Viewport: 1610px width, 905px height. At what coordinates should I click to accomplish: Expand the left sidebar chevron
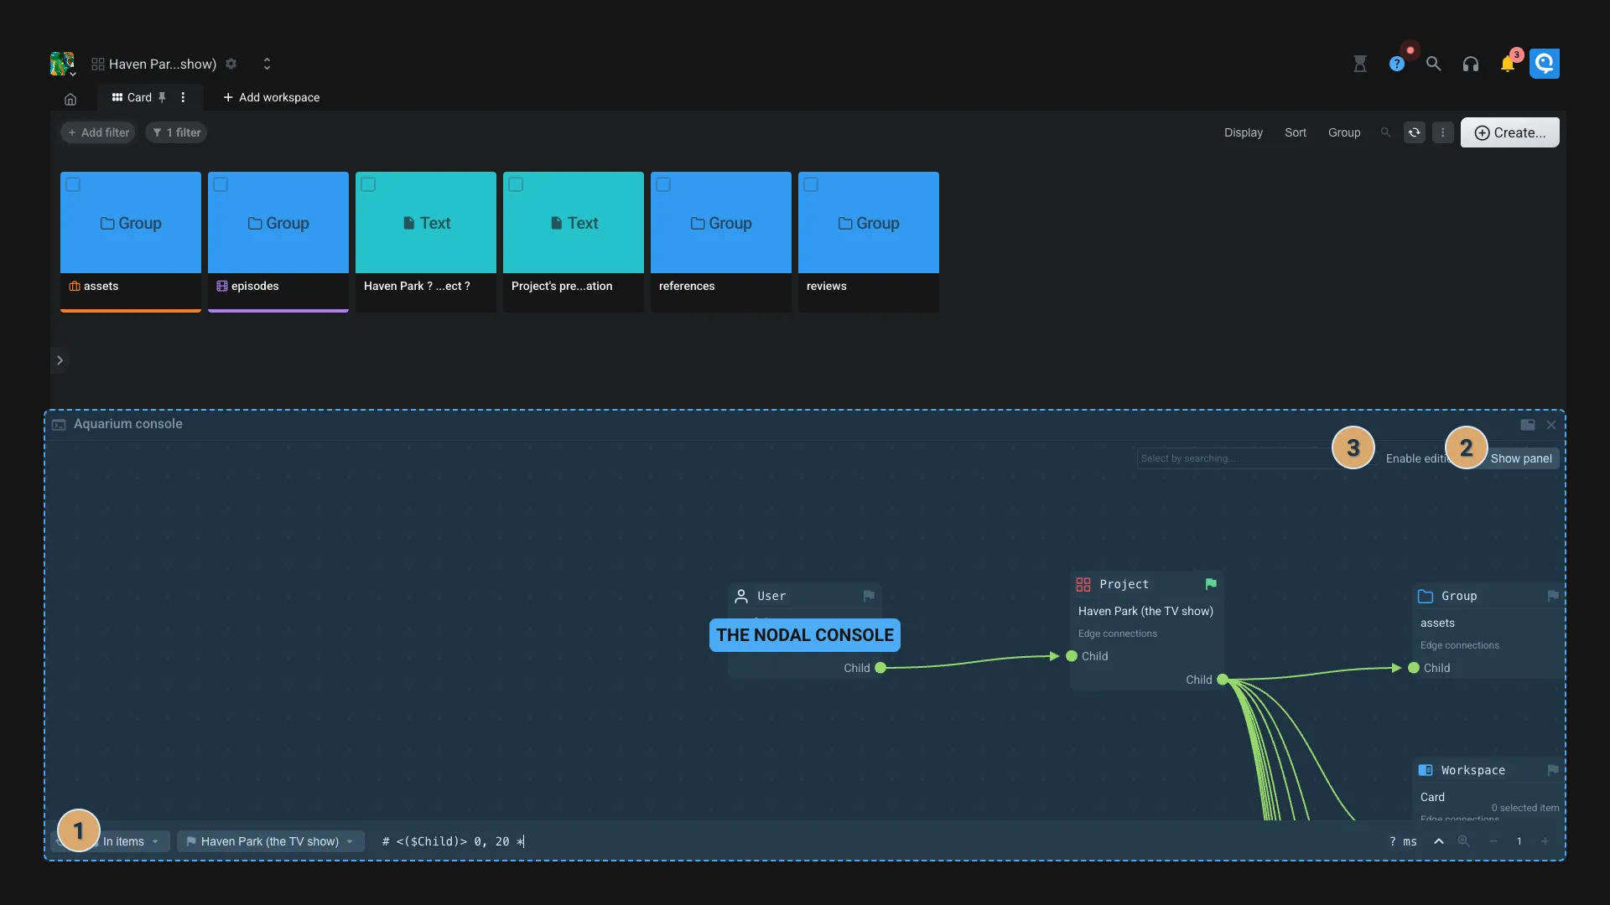coord(60,360)
